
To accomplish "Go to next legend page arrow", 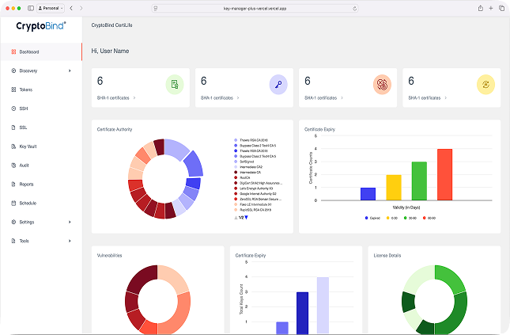I will coord(247,218).
